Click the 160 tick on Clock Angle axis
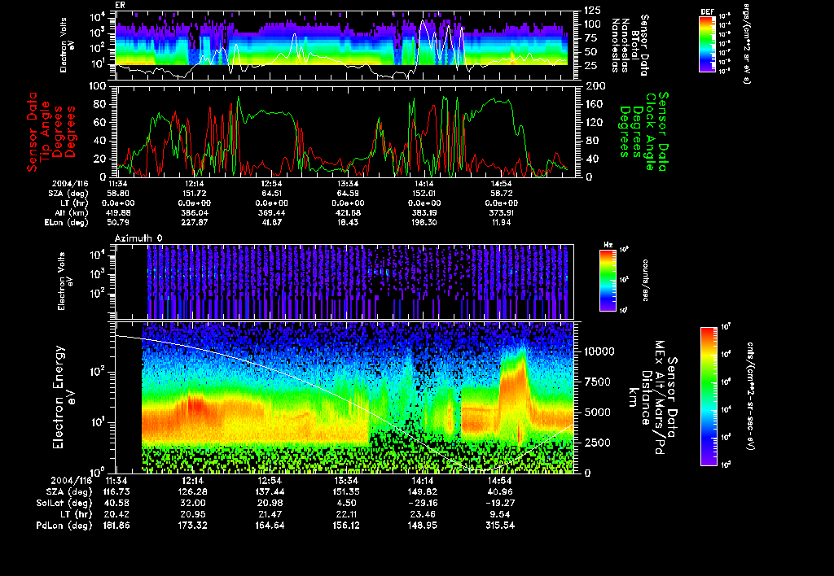Screen dimensions: 834x576 coord(595,104)
